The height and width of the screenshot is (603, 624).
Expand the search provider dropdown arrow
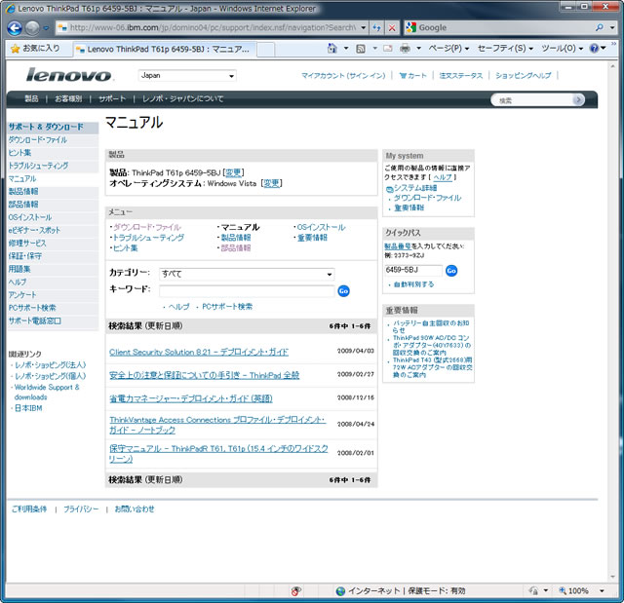612,28
